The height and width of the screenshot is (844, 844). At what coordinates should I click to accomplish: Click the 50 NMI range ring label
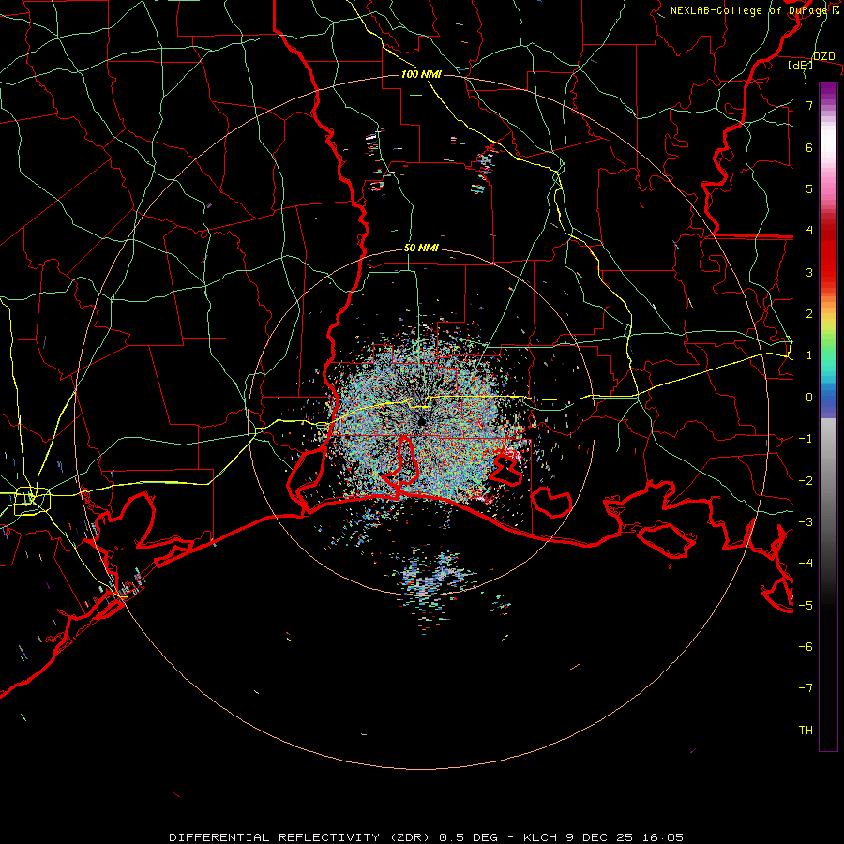[421, 249]
